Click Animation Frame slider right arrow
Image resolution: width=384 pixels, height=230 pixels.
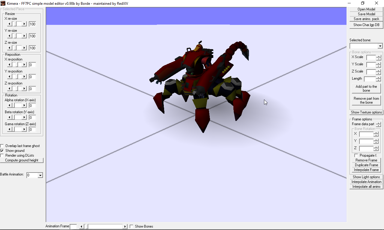click(125, 226)
